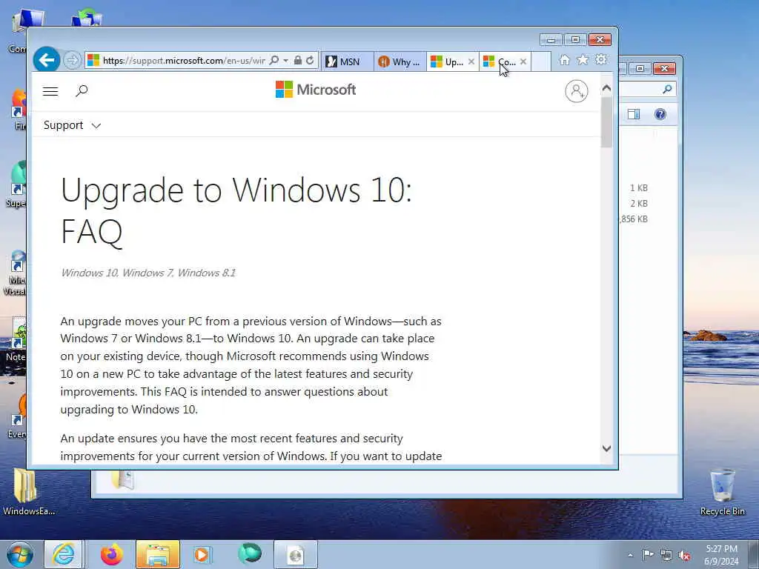
Task: Click the page scrollbar down arrow
Action: tap(606, 448)
